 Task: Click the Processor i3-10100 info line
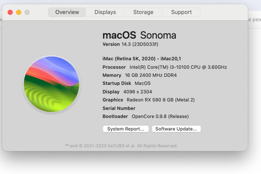click(x=165, y=67)
